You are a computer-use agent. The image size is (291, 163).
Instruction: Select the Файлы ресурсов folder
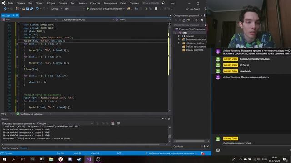(x=193, y=50)
